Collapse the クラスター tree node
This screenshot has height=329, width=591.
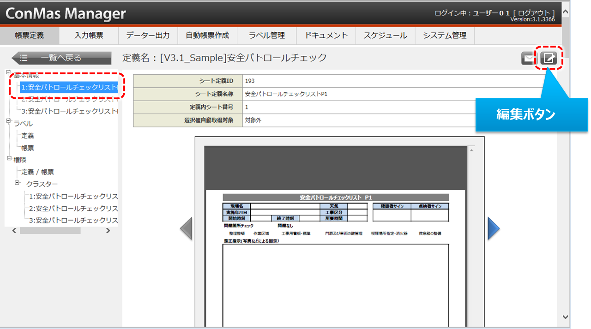coord(18,183)
